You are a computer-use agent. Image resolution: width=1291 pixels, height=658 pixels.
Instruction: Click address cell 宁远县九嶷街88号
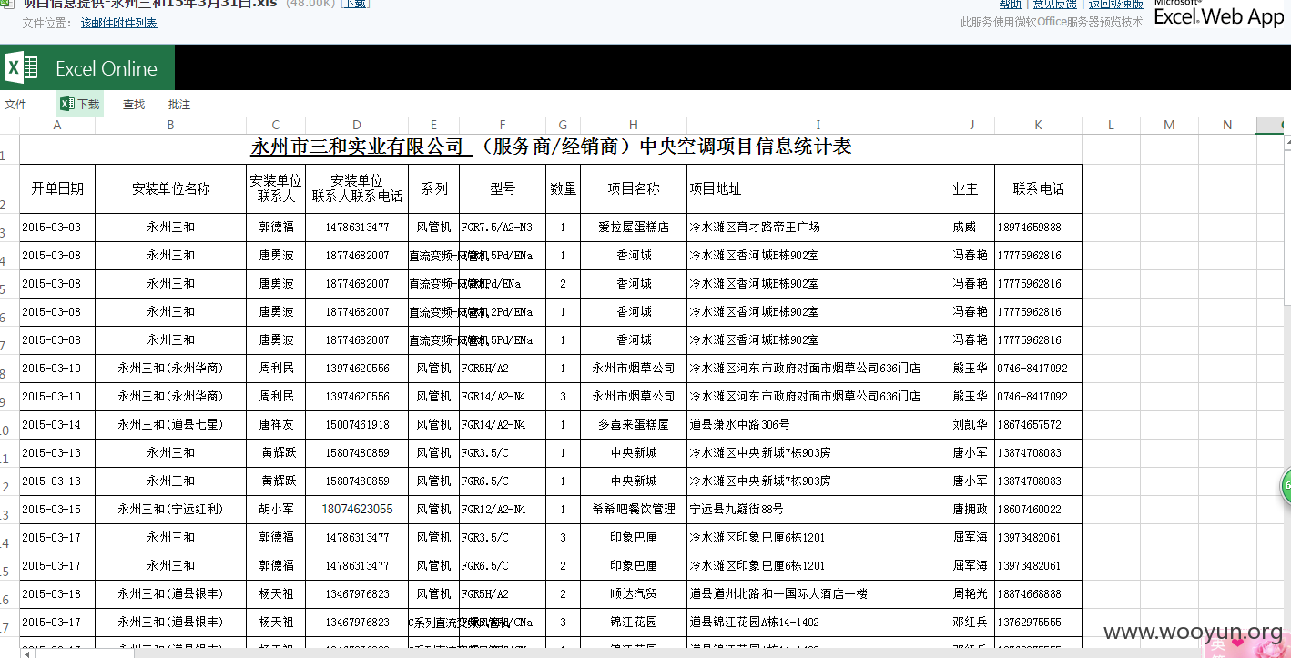coord(818,510)
